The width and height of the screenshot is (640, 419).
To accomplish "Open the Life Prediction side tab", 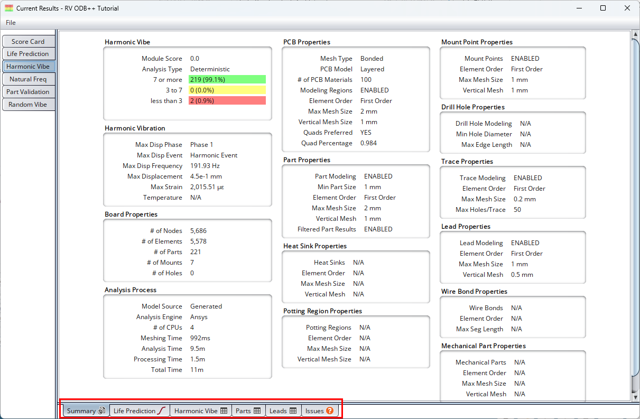I will tap(28, 54).
